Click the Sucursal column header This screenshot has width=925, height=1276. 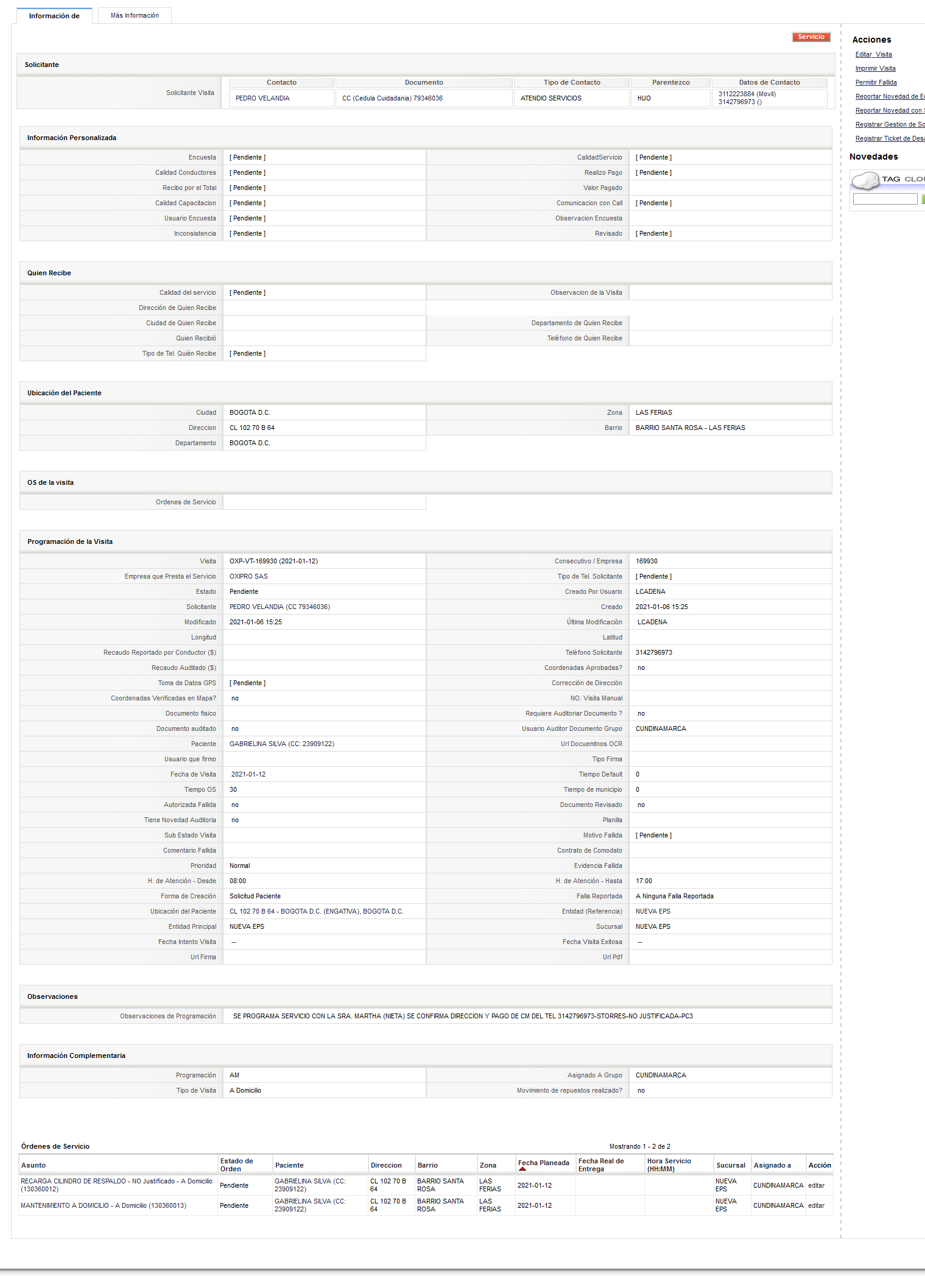point(731,1165)
